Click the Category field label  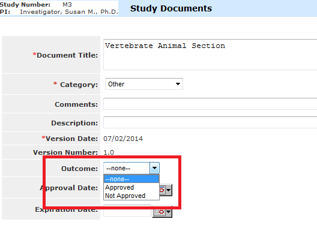(76, 85)
